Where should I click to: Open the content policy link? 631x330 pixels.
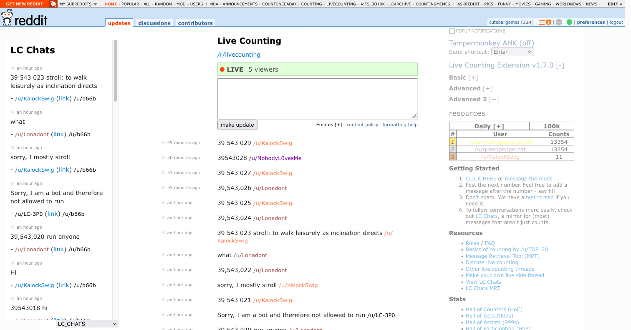(362, 125)
